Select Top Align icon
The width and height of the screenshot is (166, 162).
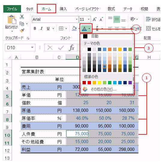coord(110,18)
